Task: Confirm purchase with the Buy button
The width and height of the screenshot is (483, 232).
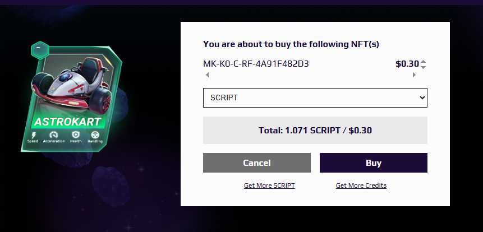Action: [x=374, y=163]
